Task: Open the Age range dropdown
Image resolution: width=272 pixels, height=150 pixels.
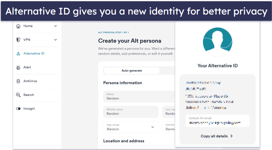Action: (131, 127)
